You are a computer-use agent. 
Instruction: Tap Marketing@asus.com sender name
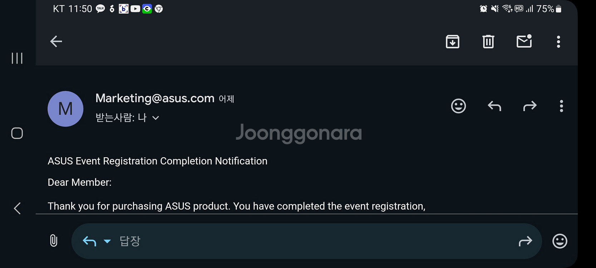[x=155, y=98]
